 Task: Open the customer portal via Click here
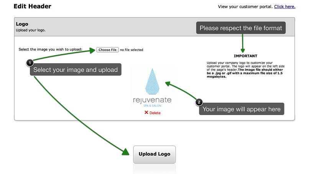pos(284,7)
